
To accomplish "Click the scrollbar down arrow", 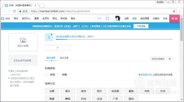I will [x=181, y=99].
